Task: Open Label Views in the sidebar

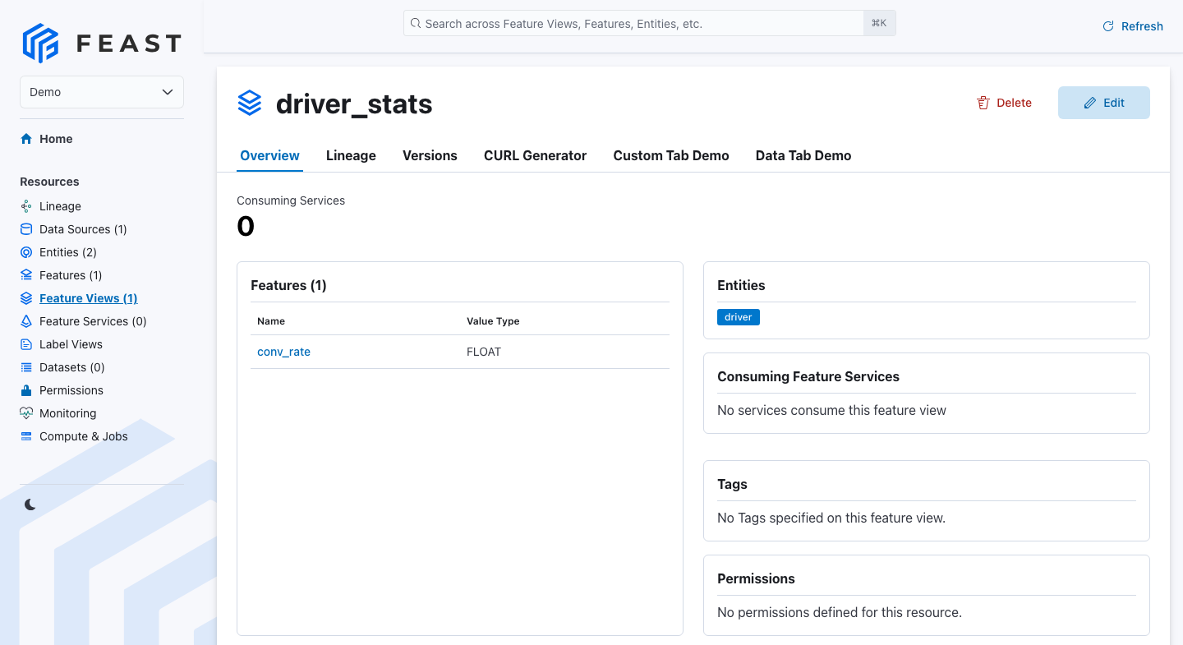Action: coord(71,344)
